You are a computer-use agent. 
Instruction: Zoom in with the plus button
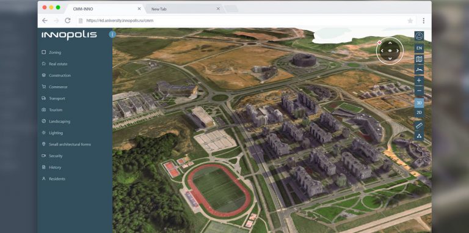point(419,81)
